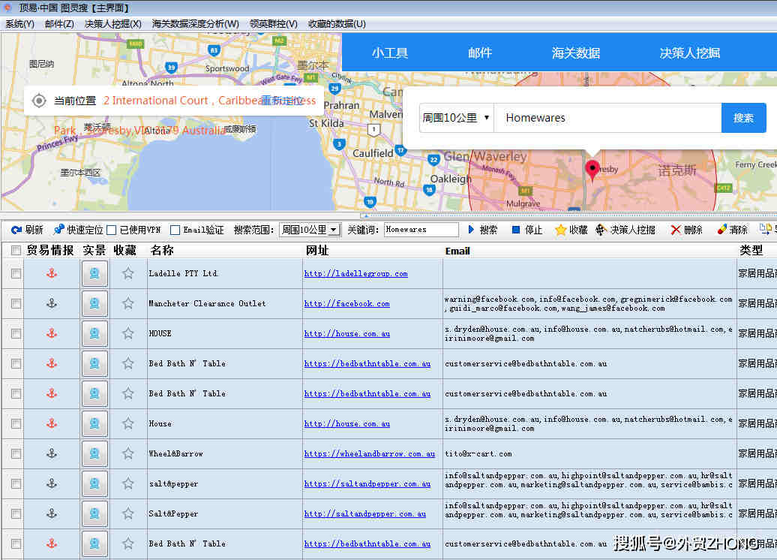Open street view icon for salt&pepper lowercase row
The image size is (777, 560).
click(x=94, y=483)
